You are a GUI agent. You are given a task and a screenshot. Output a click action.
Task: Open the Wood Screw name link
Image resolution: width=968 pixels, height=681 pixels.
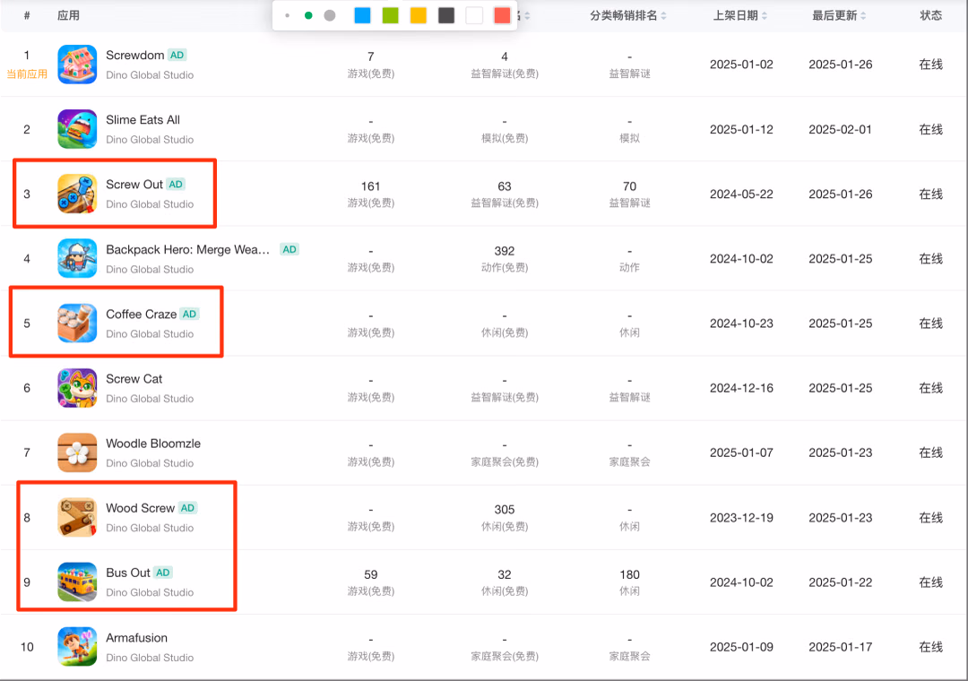click(x=140, y=508)
